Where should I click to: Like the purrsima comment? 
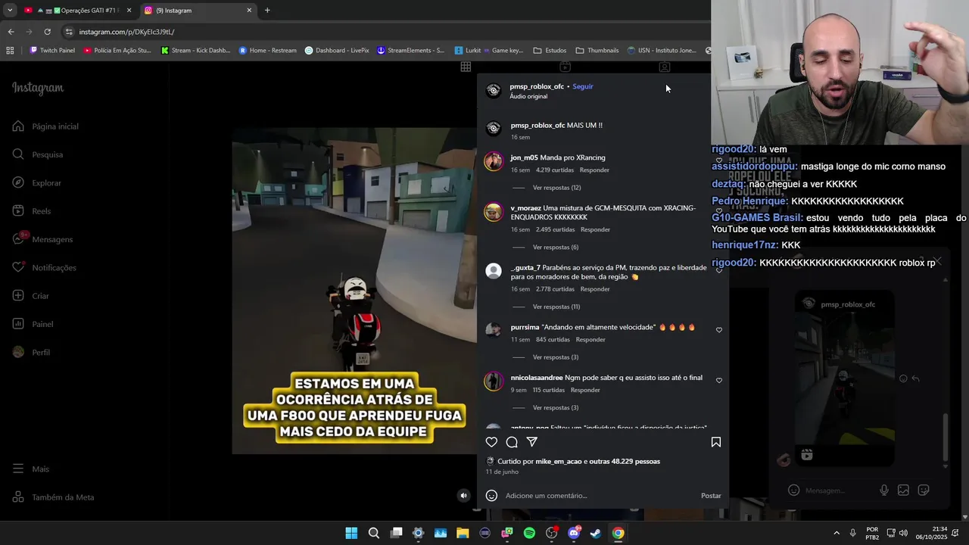pyautogui.click(x=719, y=330)
